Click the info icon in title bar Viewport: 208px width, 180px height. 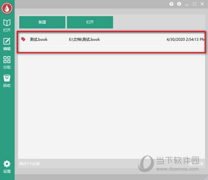tap(179, 4)
